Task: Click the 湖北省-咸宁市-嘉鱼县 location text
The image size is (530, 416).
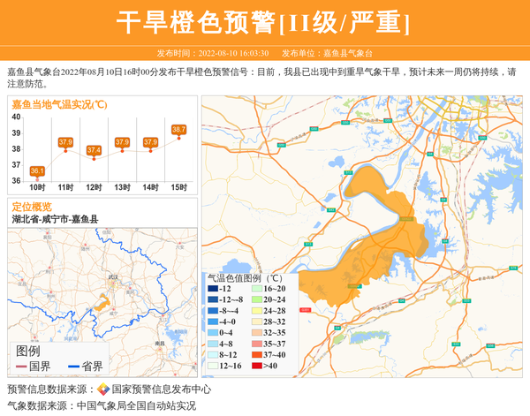Action: click(x=55, y=219)
